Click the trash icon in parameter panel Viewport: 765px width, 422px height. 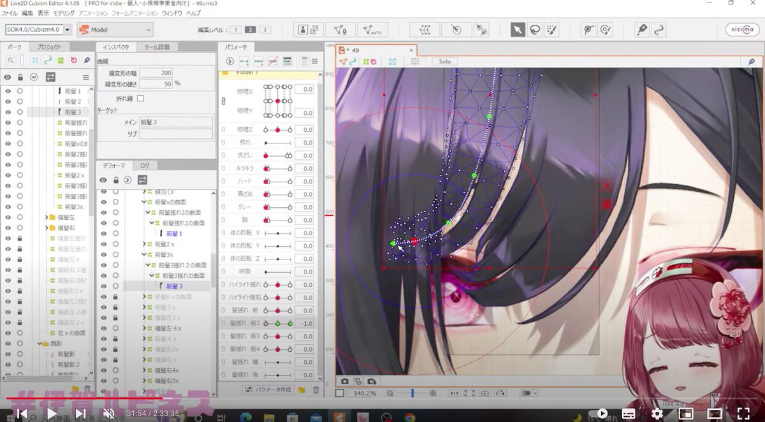(x=316, y=389)
